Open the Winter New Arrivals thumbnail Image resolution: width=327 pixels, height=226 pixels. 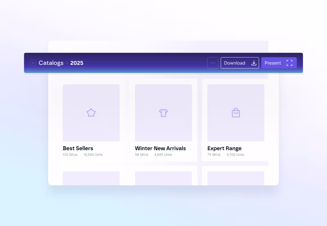coord(163,113)
